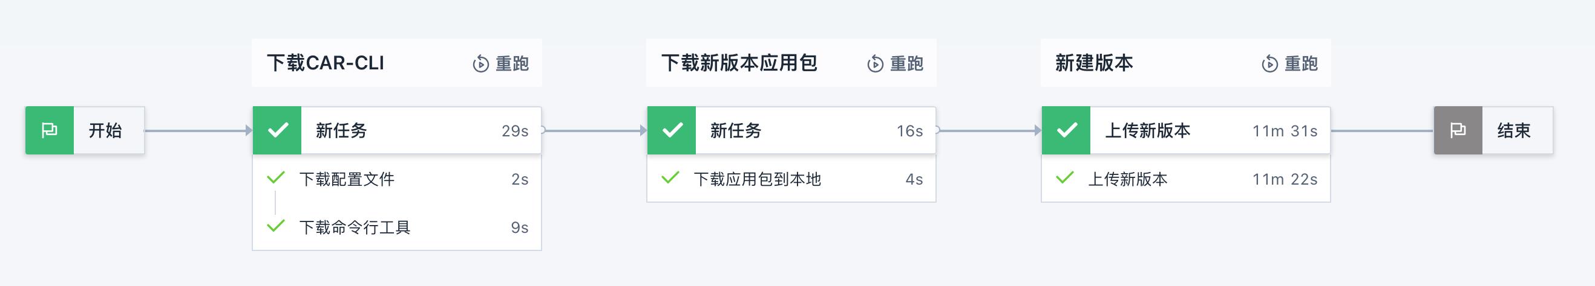The height and width of the screenshot is (286, 1595).
Task: Click rerun icon in 新建版本 stage
Action: pyautogui.click(x=1269, y=63)
